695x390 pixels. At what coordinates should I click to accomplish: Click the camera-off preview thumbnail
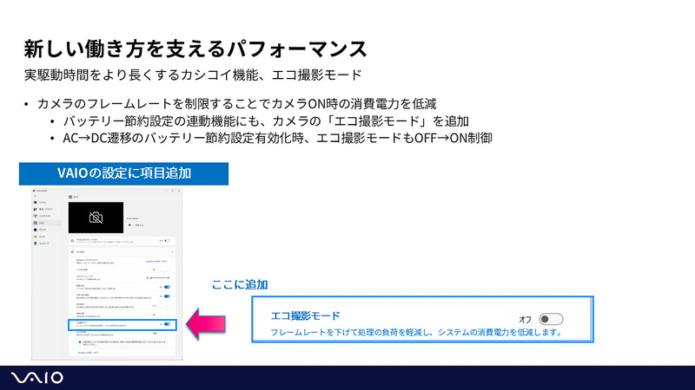(96, 218)
